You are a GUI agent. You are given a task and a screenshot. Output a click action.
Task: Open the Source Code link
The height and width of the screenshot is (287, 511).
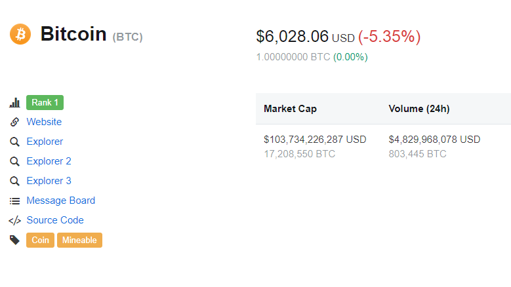click(x=55, y=220)
